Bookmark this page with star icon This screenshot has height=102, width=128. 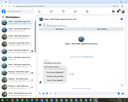point(117,6)
